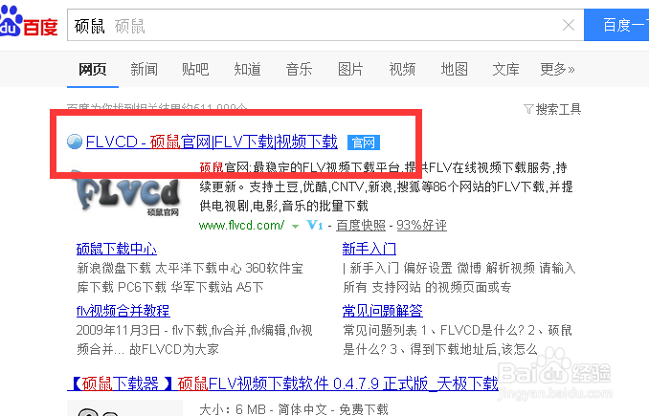The image size is (649, 416).
Task: Open 搜索工具 filter options
Action: click(x=558, y=109)
